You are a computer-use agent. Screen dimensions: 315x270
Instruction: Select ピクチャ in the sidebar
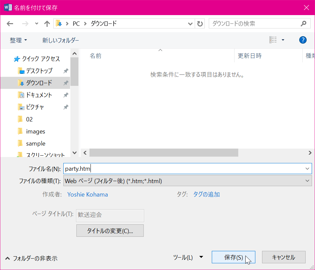point(31,107)
